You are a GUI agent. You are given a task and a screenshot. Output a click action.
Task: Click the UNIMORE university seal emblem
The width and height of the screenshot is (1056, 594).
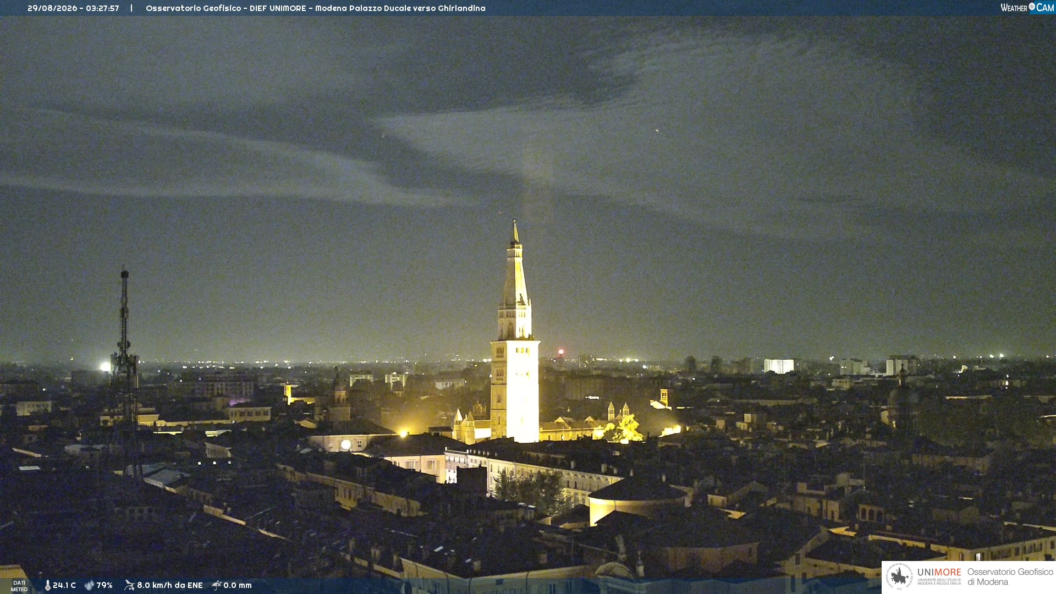tap(899, 576)
